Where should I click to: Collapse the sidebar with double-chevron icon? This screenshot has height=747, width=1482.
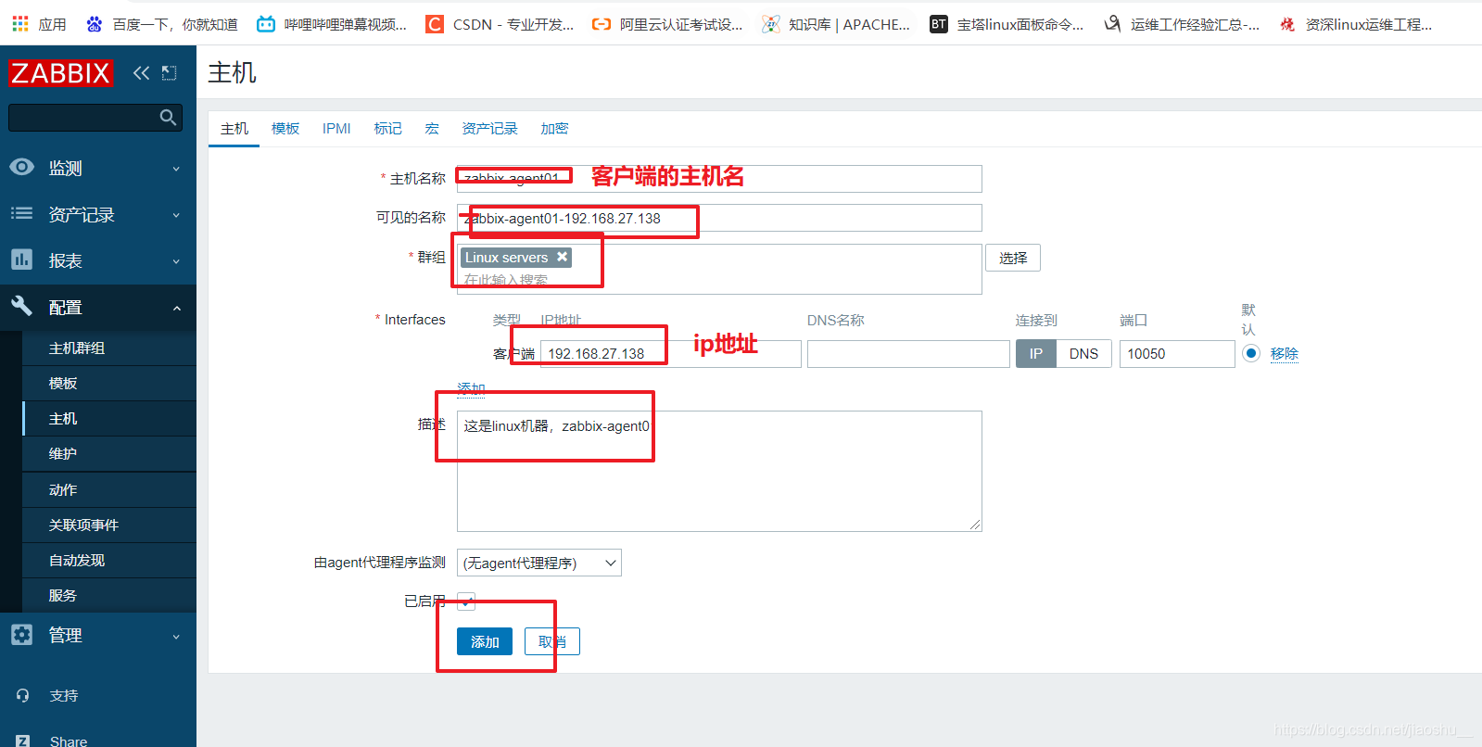[x=141, y=72]
